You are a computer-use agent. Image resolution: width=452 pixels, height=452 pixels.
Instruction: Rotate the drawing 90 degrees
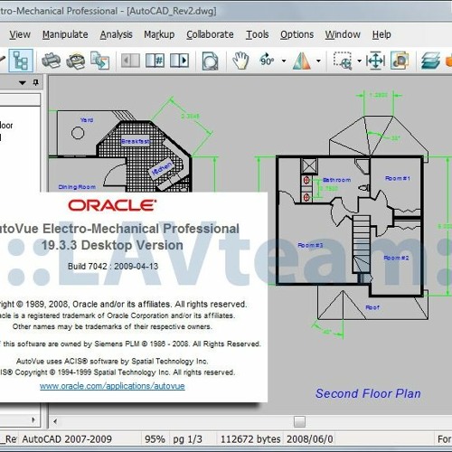tap(267, 61)
